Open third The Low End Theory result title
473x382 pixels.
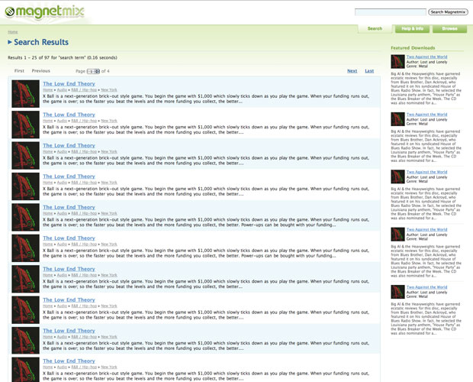coord(69,146)
